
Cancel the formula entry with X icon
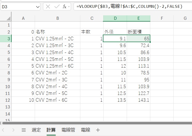48,7
